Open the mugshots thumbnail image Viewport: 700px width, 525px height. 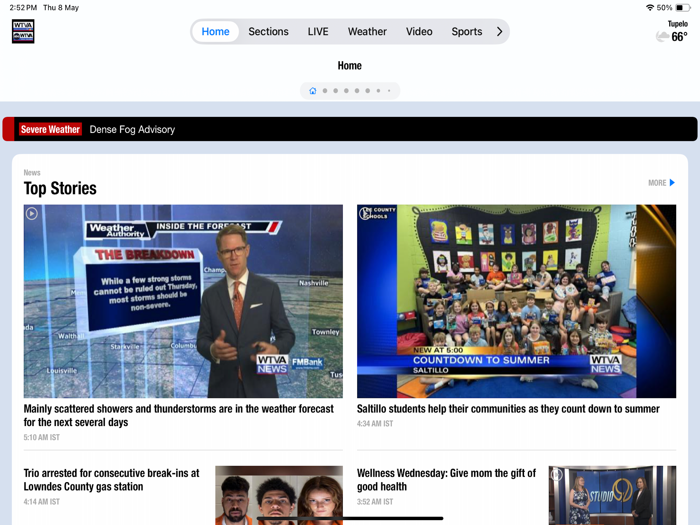pyautogui.click(x=279, y=495)
